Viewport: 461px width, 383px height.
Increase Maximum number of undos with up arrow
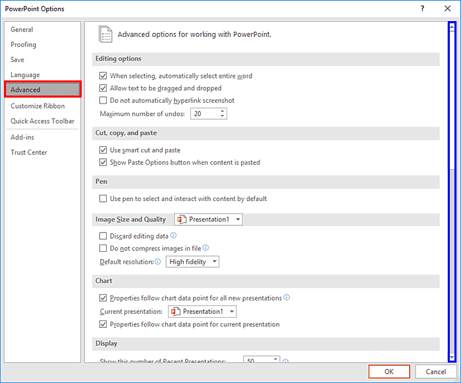[x=223, y=111]
